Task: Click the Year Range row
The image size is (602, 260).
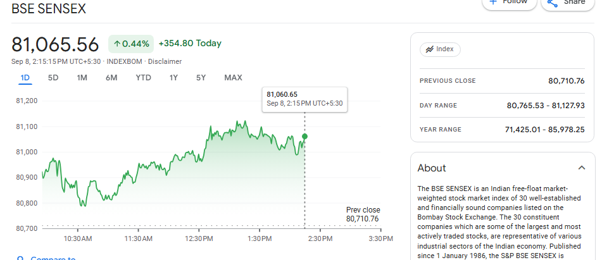Action: pos(501,130)
